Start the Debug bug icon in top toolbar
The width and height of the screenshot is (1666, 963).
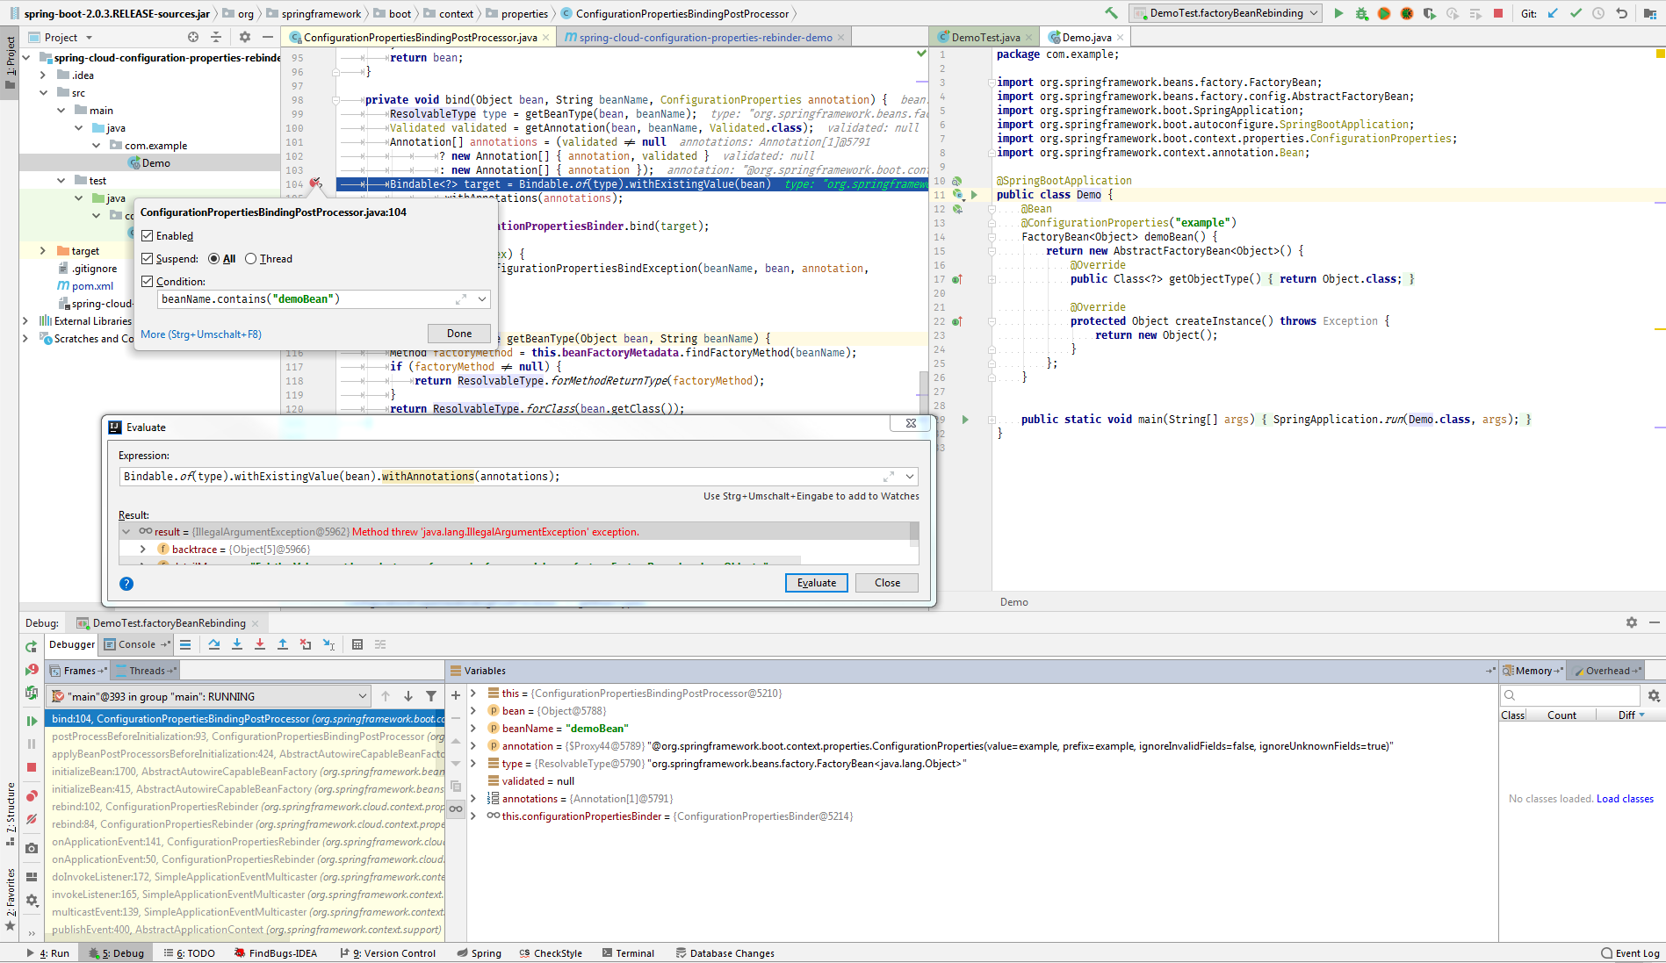point(1359,13)
